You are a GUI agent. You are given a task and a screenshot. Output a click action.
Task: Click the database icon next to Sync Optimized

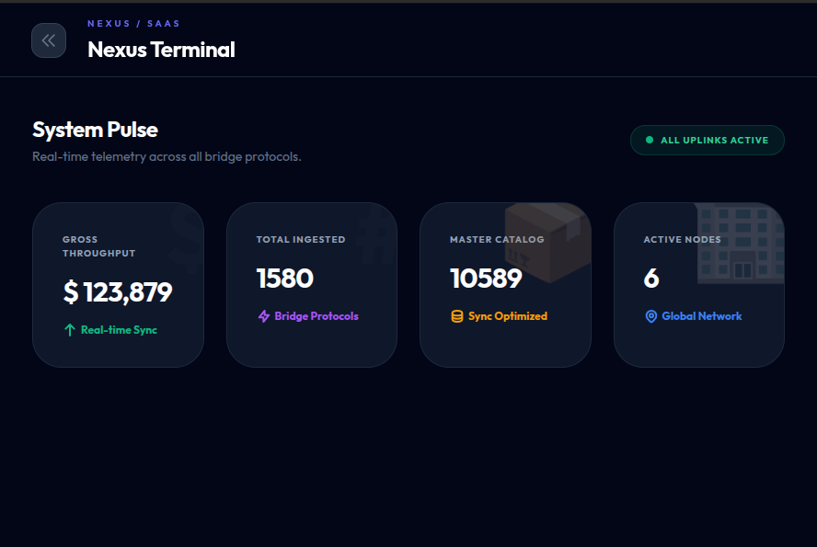(x=456, y=315)
